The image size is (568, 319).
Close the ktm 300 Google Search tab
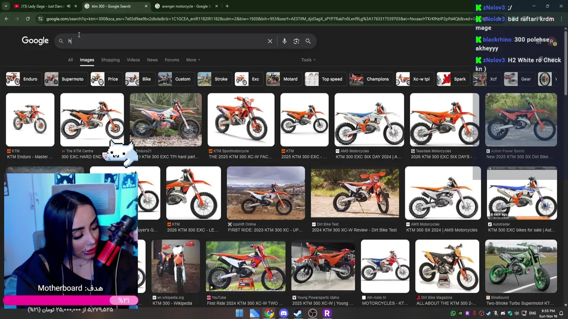[x=146, y=6]
